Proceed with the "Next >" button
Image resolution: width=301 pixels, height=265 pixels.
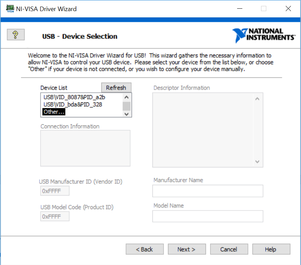pyautogui.click(x=186, y=249)
